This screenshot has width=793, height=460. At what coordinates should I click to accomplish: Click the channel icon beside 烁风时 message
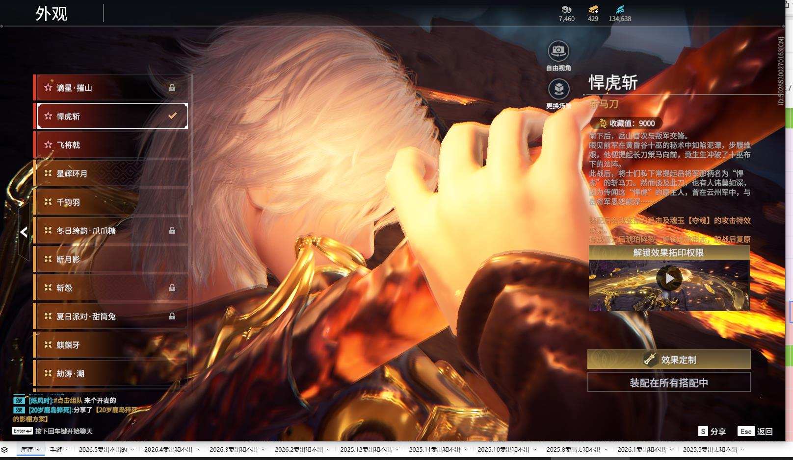[x=19, y=400]
